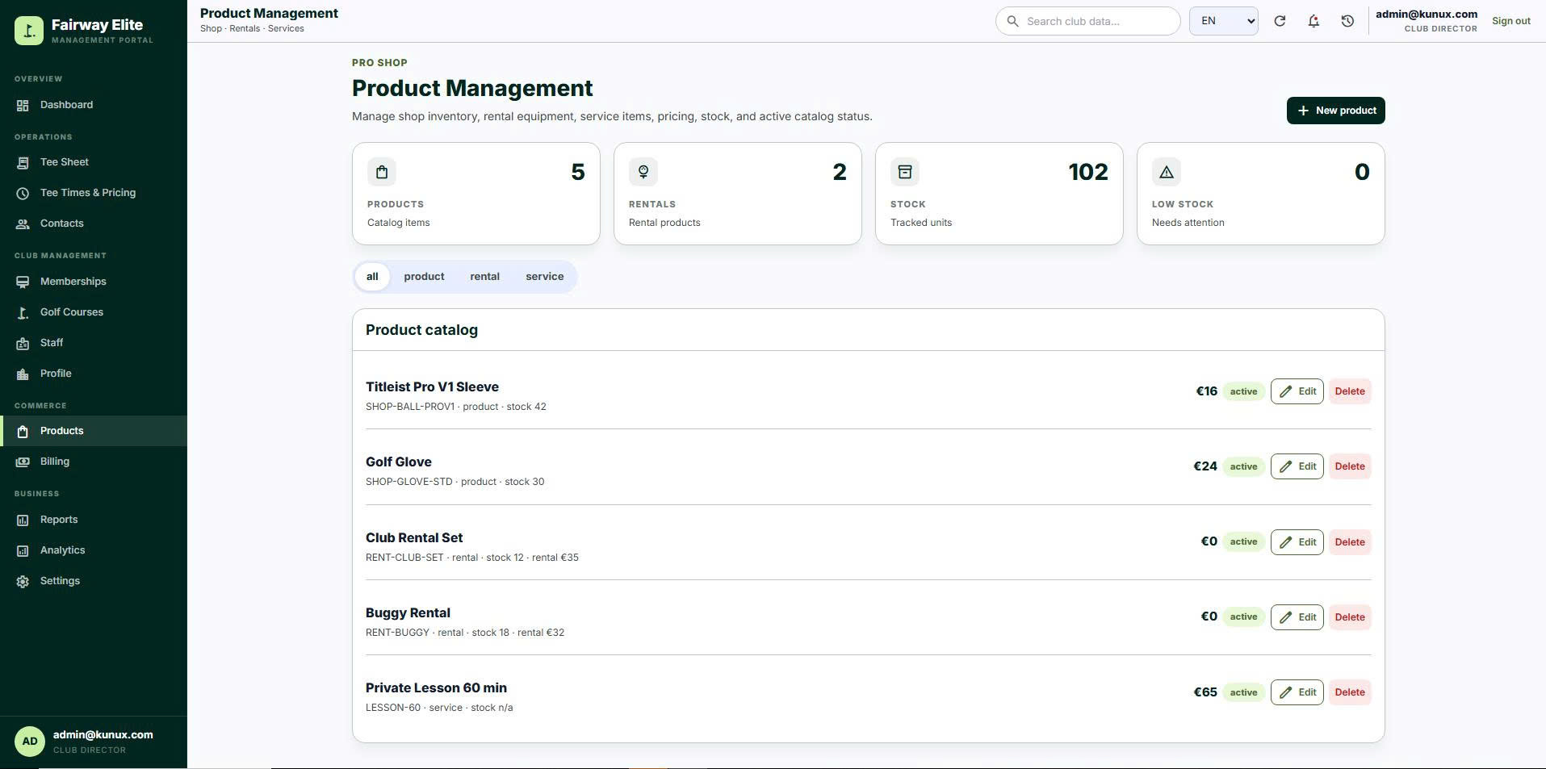Delete the Golf Glove product
The width and height of the screenshot is (1546, 769).
pyautogui.click(x=1350, y=466)
